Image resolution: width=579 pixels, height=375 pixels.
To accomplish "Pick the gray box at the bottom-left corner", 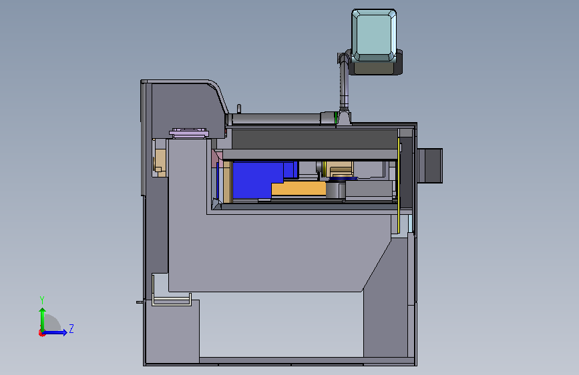I will click(172, 332).
